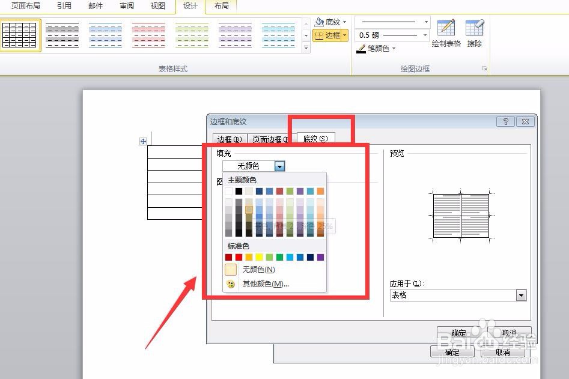
Task: Pick purple standard color swatch
Action: tap(320, 257)
